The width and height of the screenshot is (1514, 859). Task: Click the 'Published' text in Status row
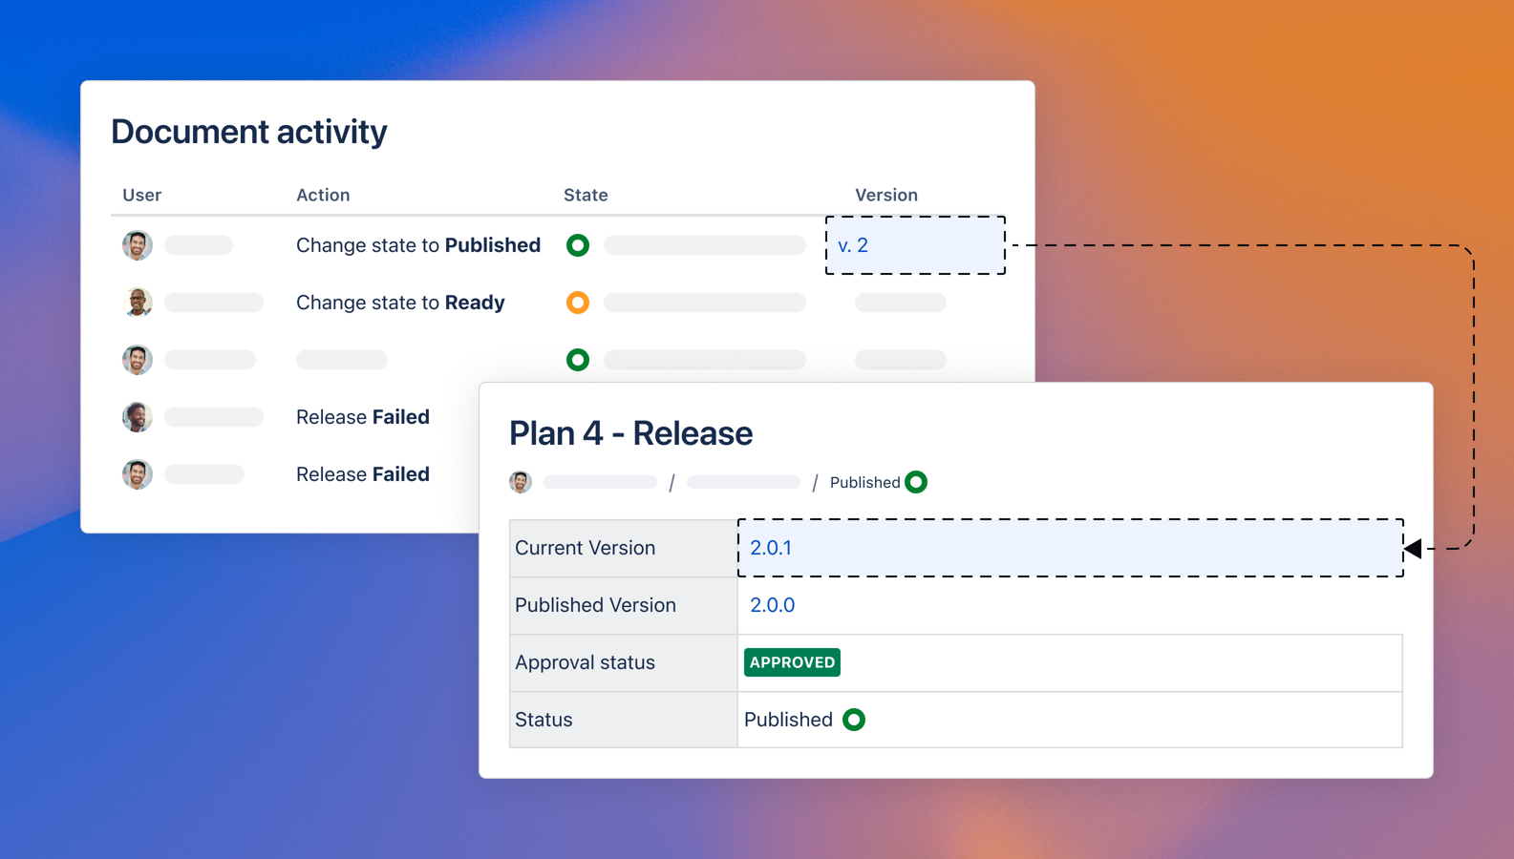[788, 720]
